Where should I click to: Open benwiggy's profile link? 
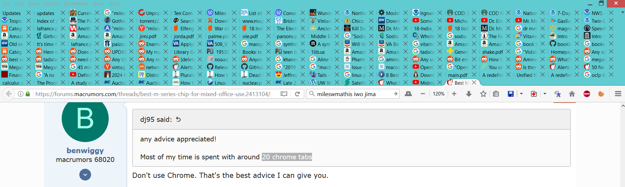click(x=85, y=151)
